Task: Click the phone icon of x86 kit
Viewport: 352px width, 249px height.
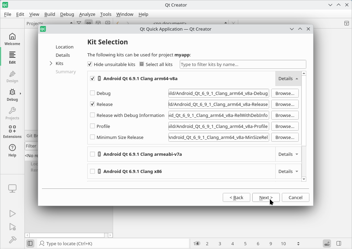Action: [x=99, y=171]
